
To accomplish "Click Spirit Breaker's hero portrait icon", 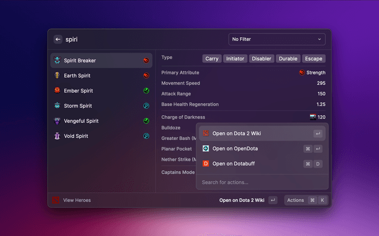I will (56, 60).
